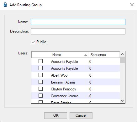Sort users by the Name column header

69,55
